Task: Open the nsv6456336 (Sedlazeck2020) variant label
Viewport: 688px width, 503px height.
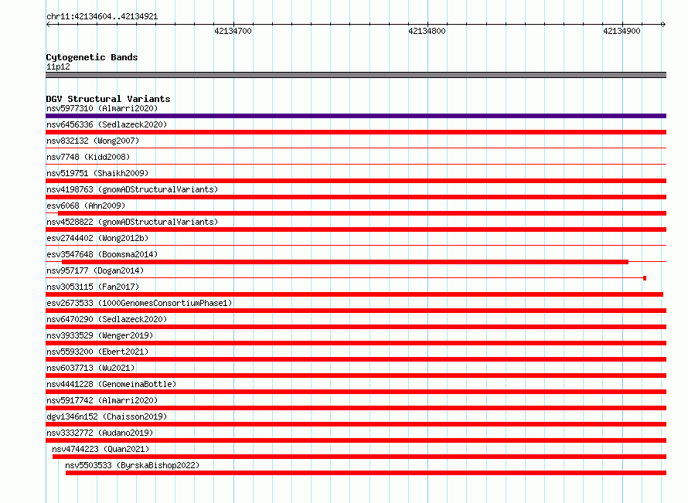Action: click(x=107, y=124)
